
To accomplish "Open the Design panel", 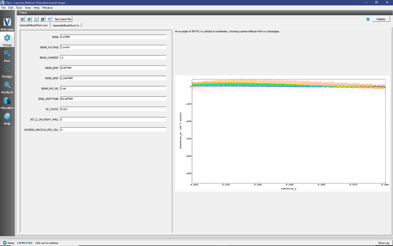I will tap(7, 72).
